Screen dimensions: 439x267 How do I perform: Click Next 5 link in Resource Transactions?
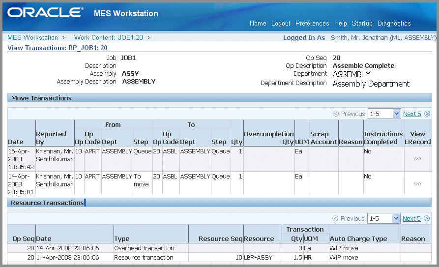tap(411, 218)
